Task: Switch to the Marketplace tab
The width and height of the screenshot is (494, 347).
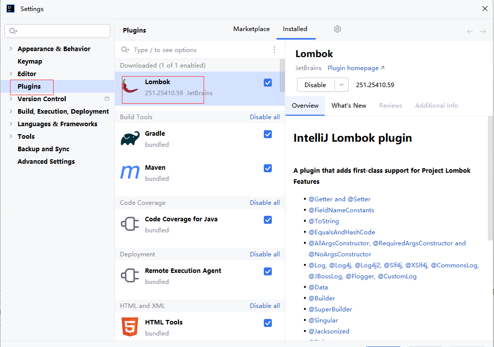Action: pyautogui.click(x=251, y=29)
